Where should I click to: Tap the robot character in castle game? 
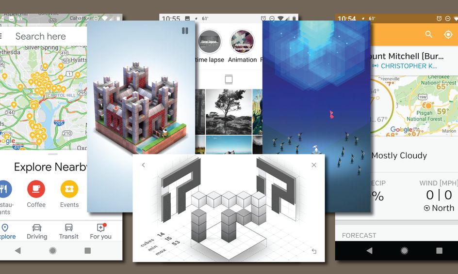165,133
